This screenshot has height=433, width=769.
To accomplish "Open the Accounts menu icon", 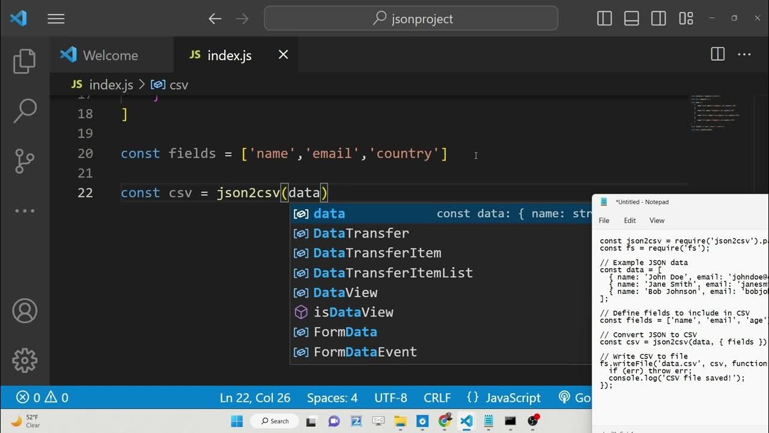I will (25, 311).
